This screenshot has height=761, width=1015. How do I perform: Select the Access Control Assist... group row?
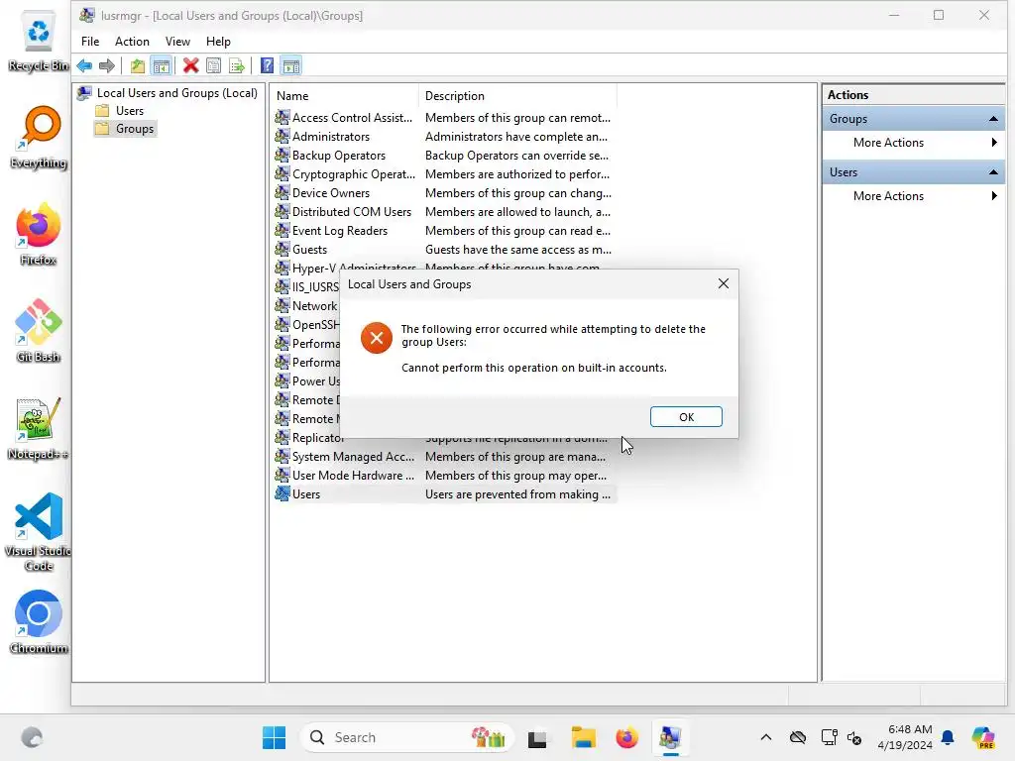point(445,118)
